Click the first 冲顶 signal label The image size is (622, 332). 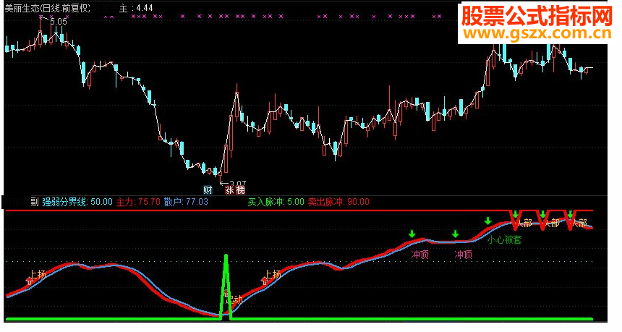[x=420, y=255]
